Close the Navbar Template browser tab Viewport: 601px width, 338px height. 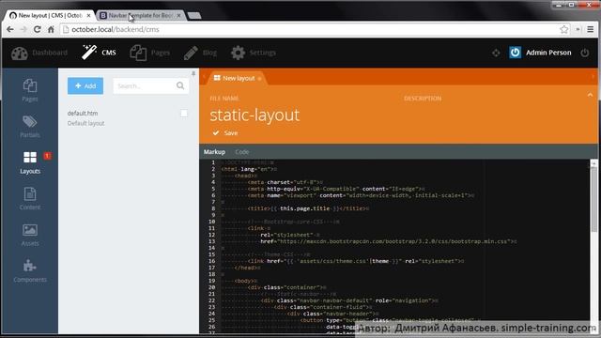[178, 16]
